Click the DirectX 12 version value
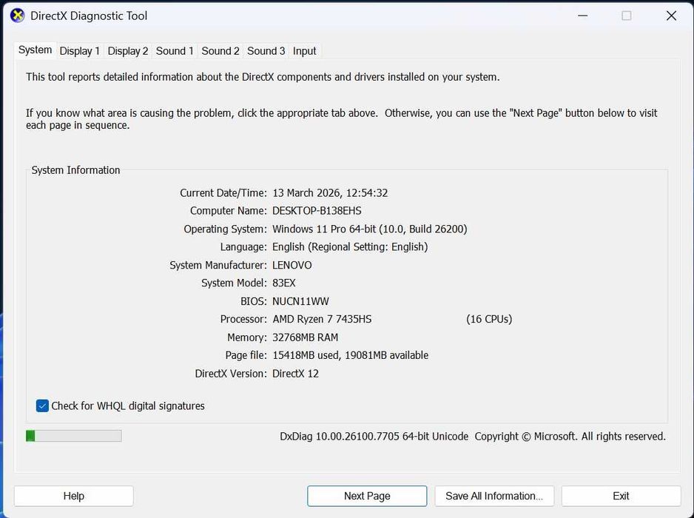Screen dimensions: 694x518 click(x=296, y=374)
